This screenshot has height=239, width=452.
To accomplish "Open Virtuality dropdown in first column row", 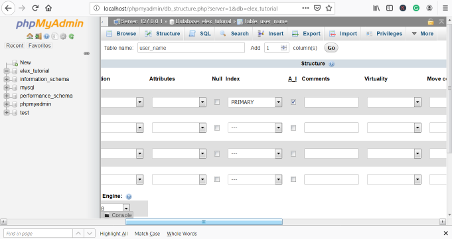I will [x=394, y=102].
